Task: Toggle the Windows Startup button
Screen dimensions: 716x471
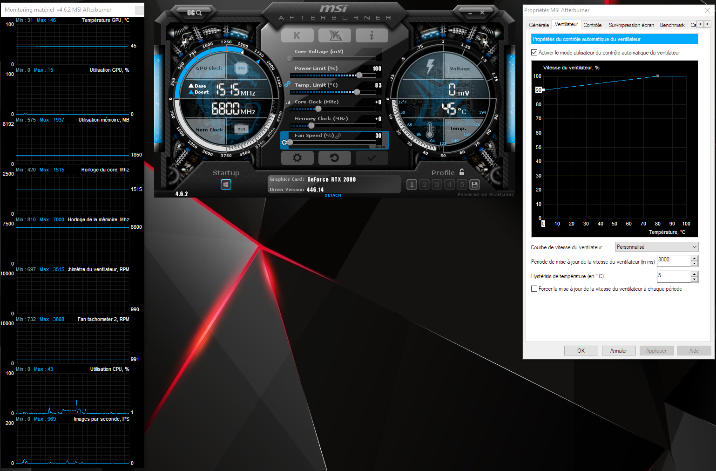Action: (226, 184)
